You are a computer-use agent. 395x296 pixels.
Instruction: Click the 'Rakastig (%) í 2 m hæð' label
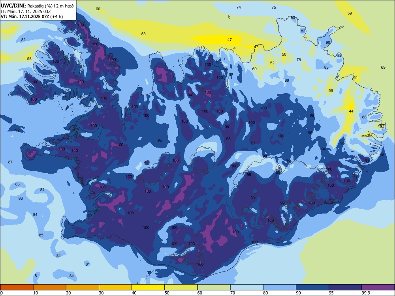[x=51, y=6]
